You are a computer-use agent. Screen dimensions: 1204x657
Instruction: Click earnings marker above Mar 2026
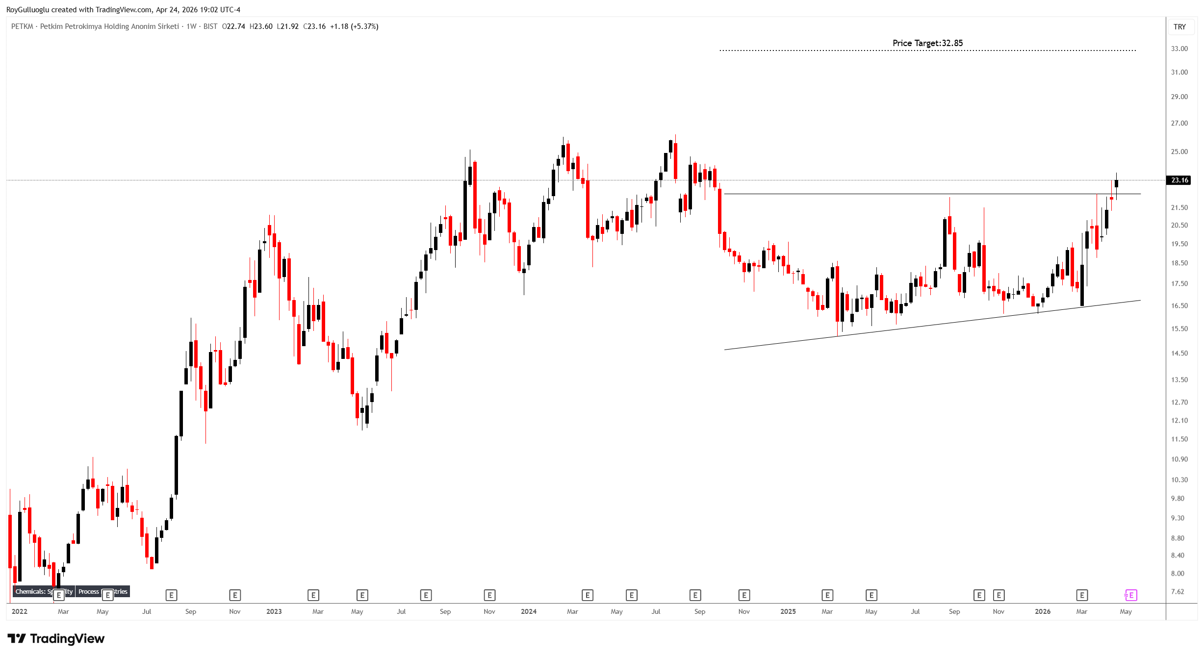tap(1082, 595)
